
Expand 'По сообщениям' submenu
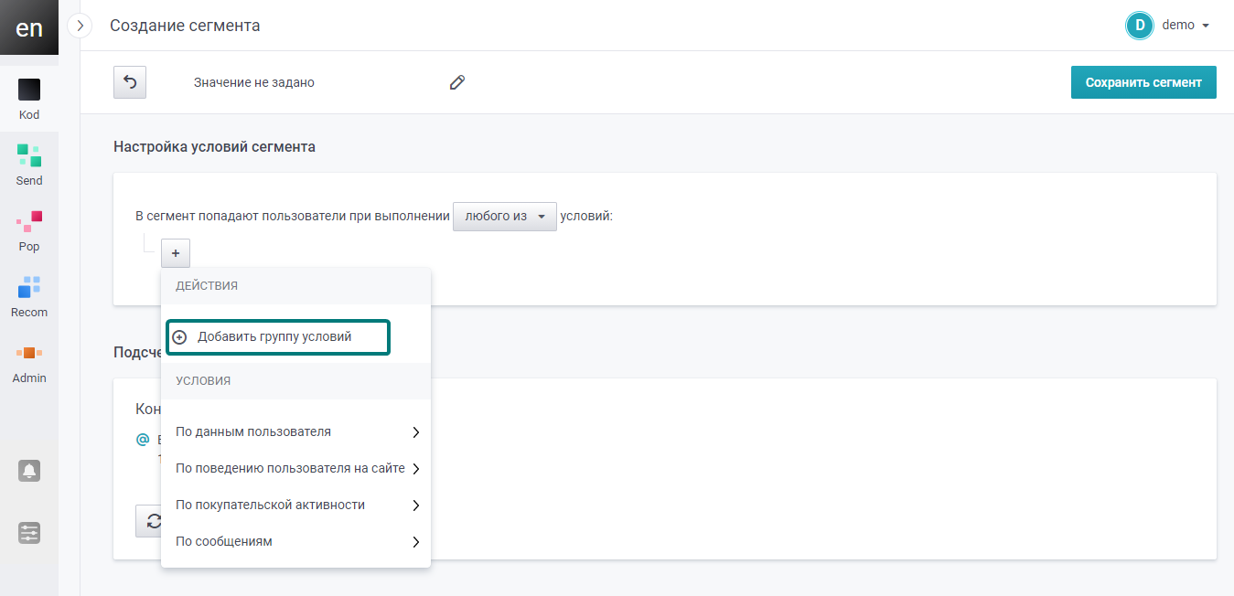tap(296, 541)
